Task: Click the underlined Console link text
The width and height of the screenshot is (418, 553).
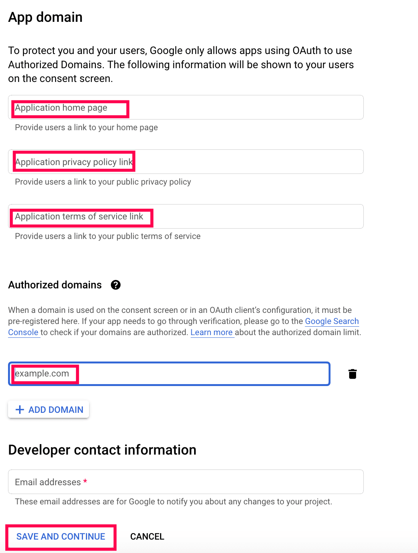Action: [x=23, y=332]
